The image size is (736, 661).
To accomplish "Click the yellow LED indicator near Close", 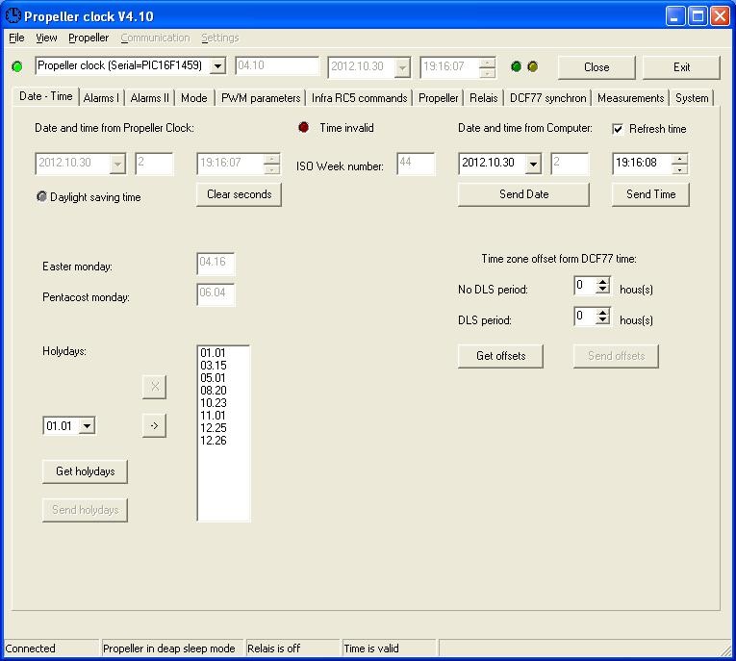I will (532, 66).
